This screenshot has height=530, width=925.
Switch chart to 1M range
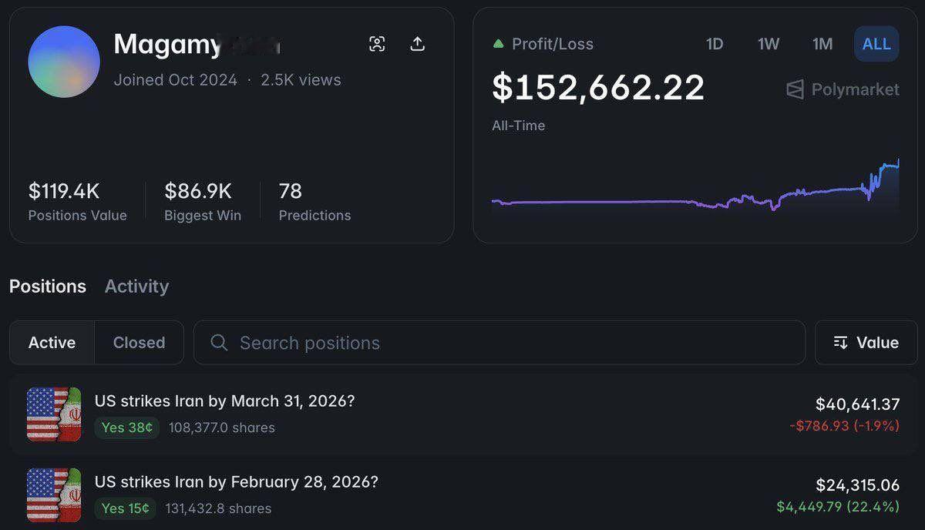(x=822, y=44)
